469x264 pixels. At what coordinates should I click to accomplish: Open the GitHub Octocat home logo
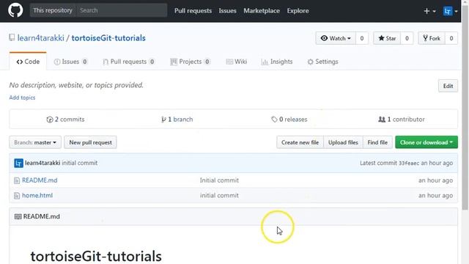tap(15, 10)
